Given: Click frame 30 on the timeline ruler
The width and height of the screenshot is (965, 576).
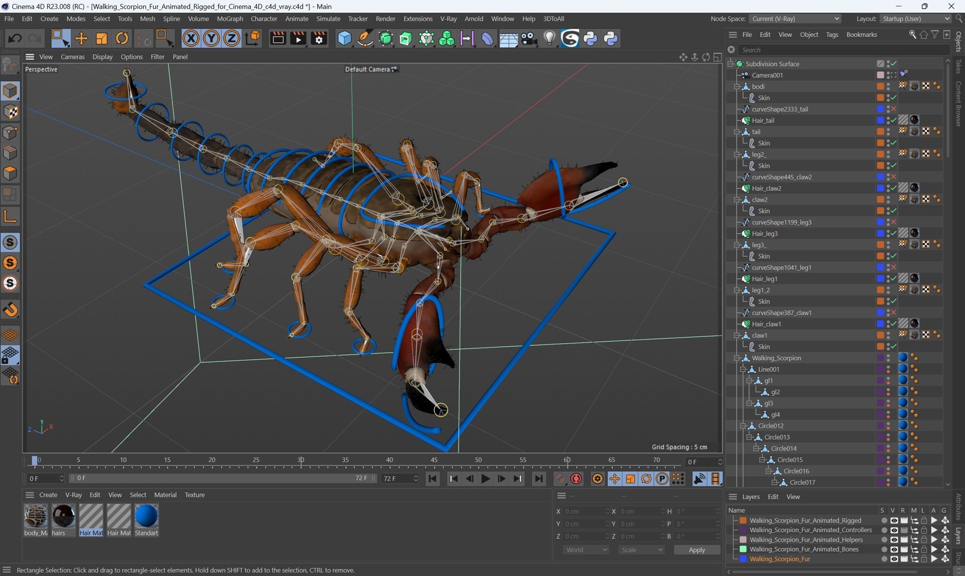Looking at the screenshot, I should click(x=301, y=460).
